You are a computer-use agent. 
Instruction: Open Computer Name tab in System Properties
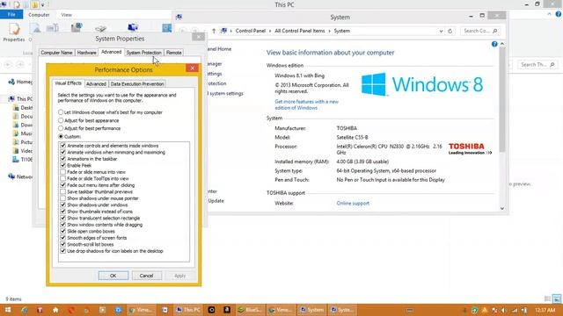click(56, 53)
